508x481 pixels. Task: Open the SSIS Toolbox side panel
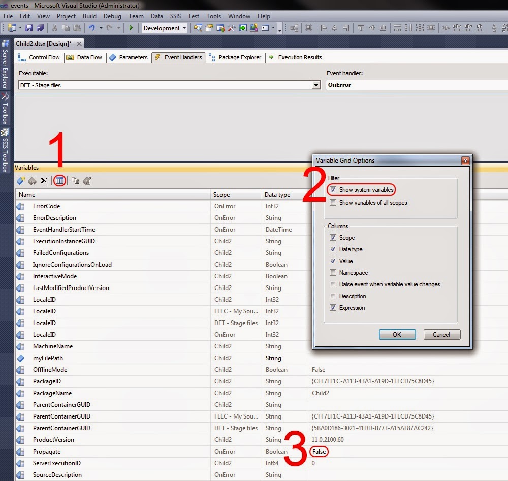coord(5,151)
